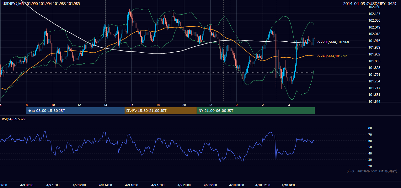Click the RSI(14) 59.5322 indicator label
The image size is (401, 188).
point(14,119)
